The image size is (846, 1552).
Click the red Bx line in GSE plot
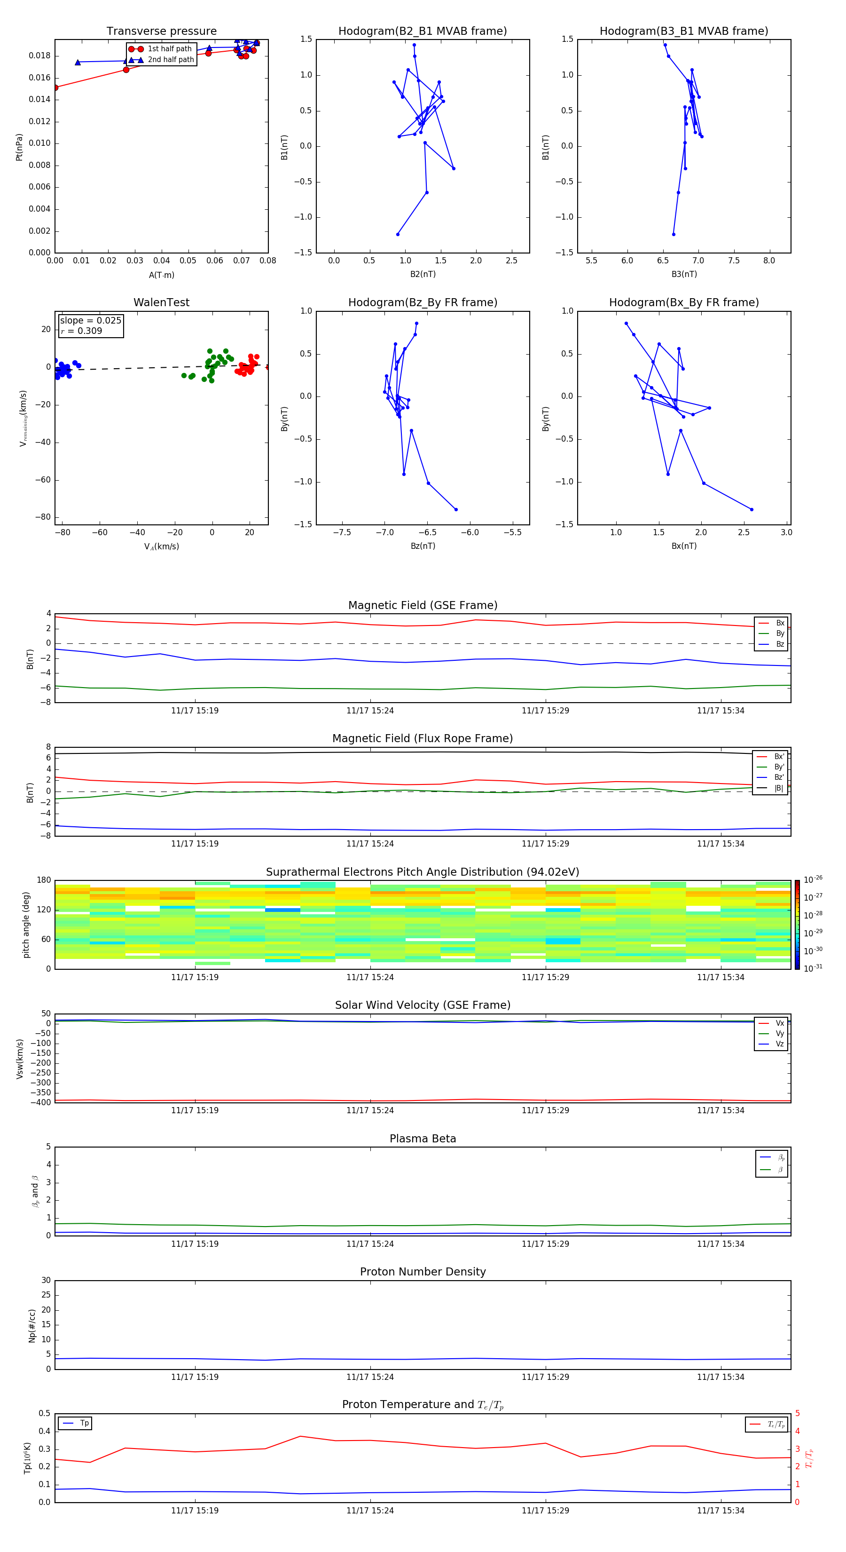[x=423, y=624]
